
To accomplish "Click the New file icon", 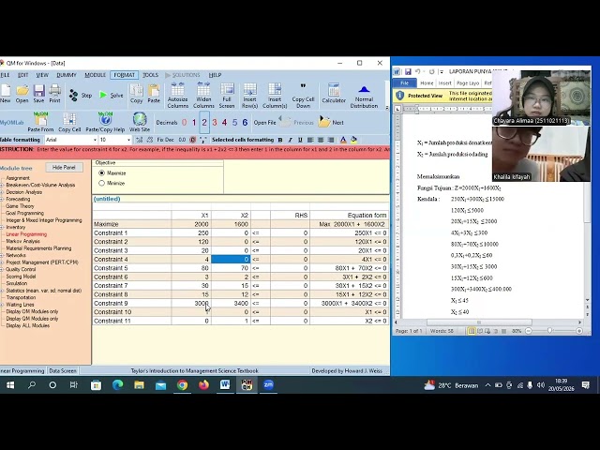I will (x=6, y=94).
